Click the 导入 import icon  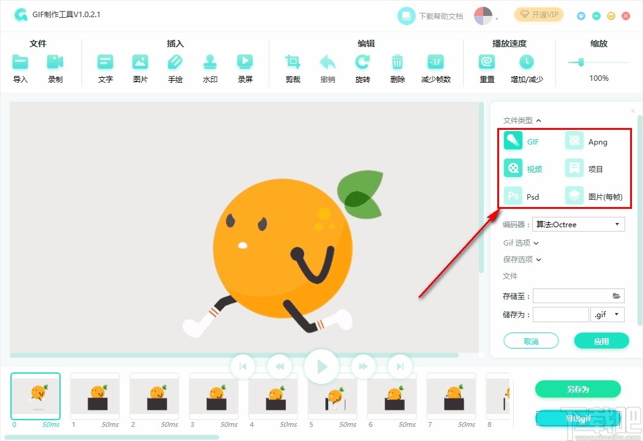(20, 61)
